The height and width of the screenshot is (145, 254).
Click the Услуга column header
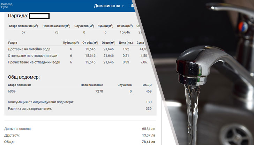[x=13, y=43]
